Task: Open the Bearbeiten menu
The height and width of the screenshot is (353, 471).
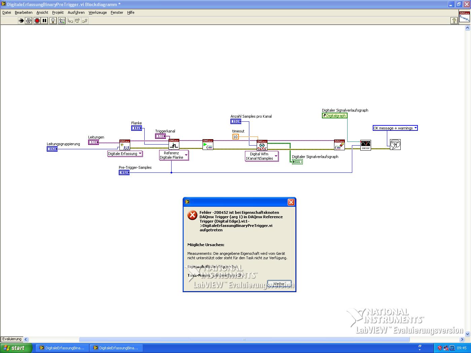Action: click(x=24, y=12)
